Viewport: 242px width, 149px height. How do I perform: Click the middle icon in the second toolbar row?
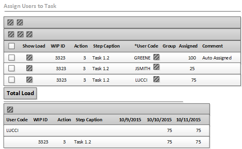click(20, 34)
